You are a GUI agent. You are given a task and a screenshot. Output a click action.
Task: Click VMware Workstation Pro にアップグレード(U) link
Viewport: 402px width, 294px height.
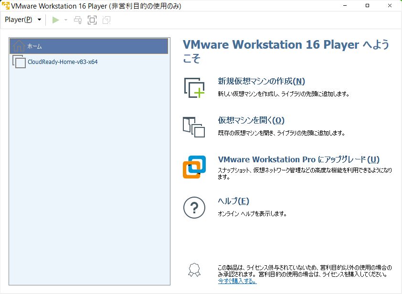[x=298, y=159]
